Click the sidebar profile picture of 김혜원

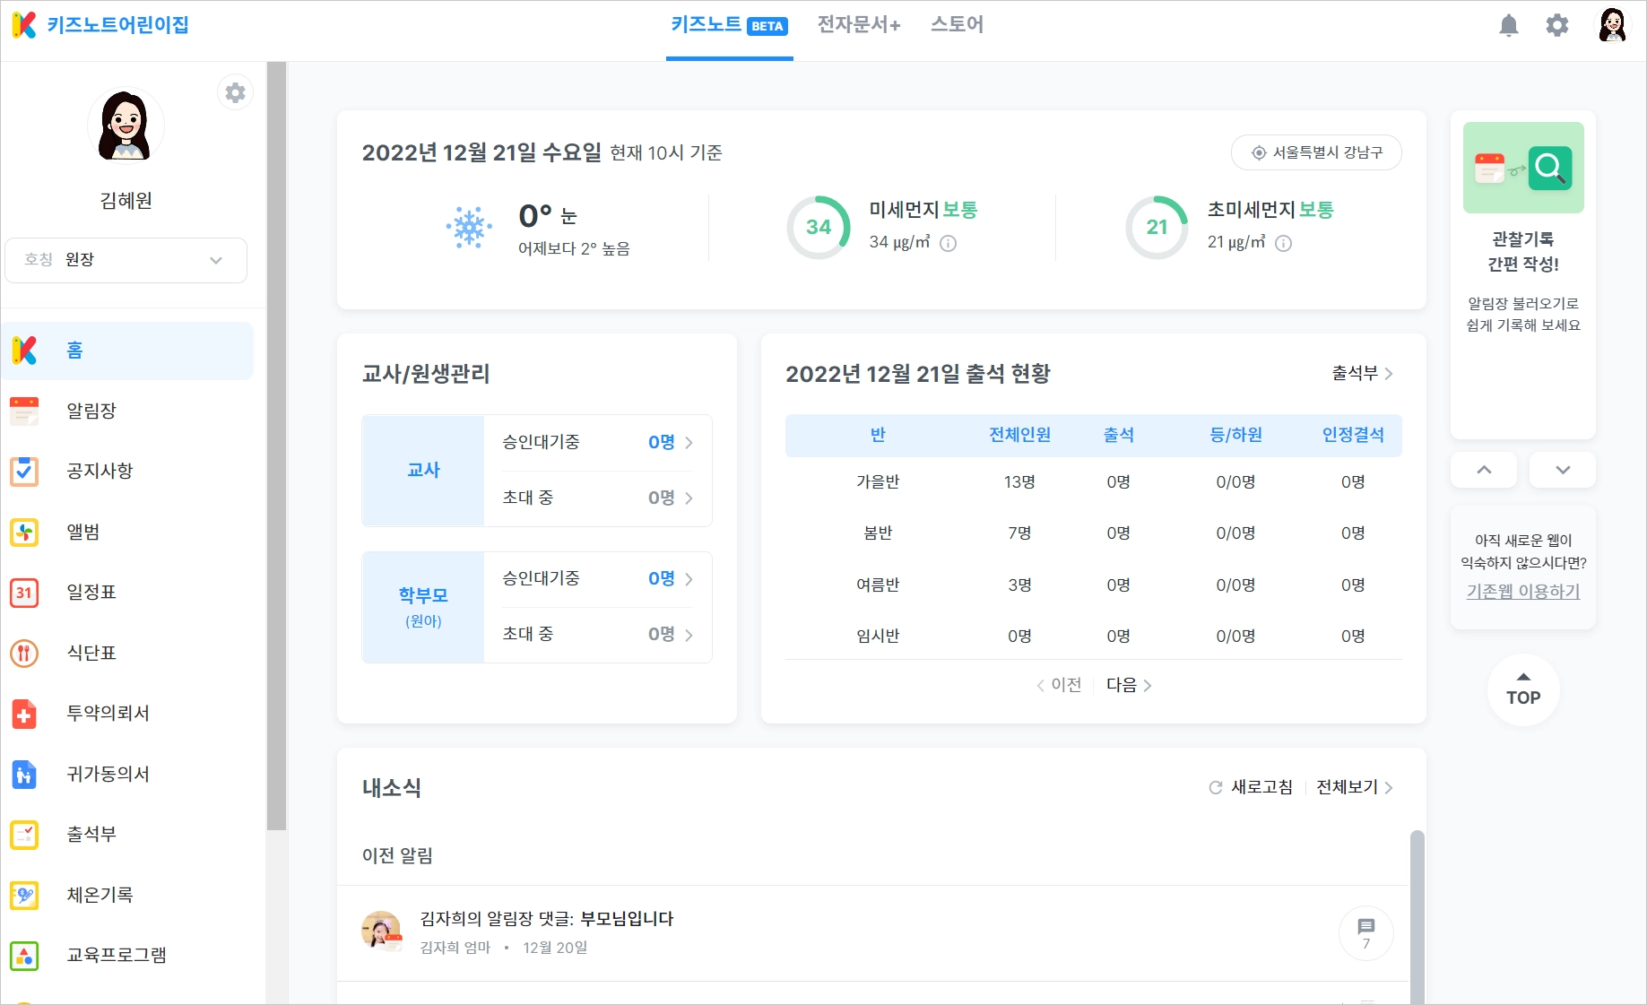click(126, 126)
